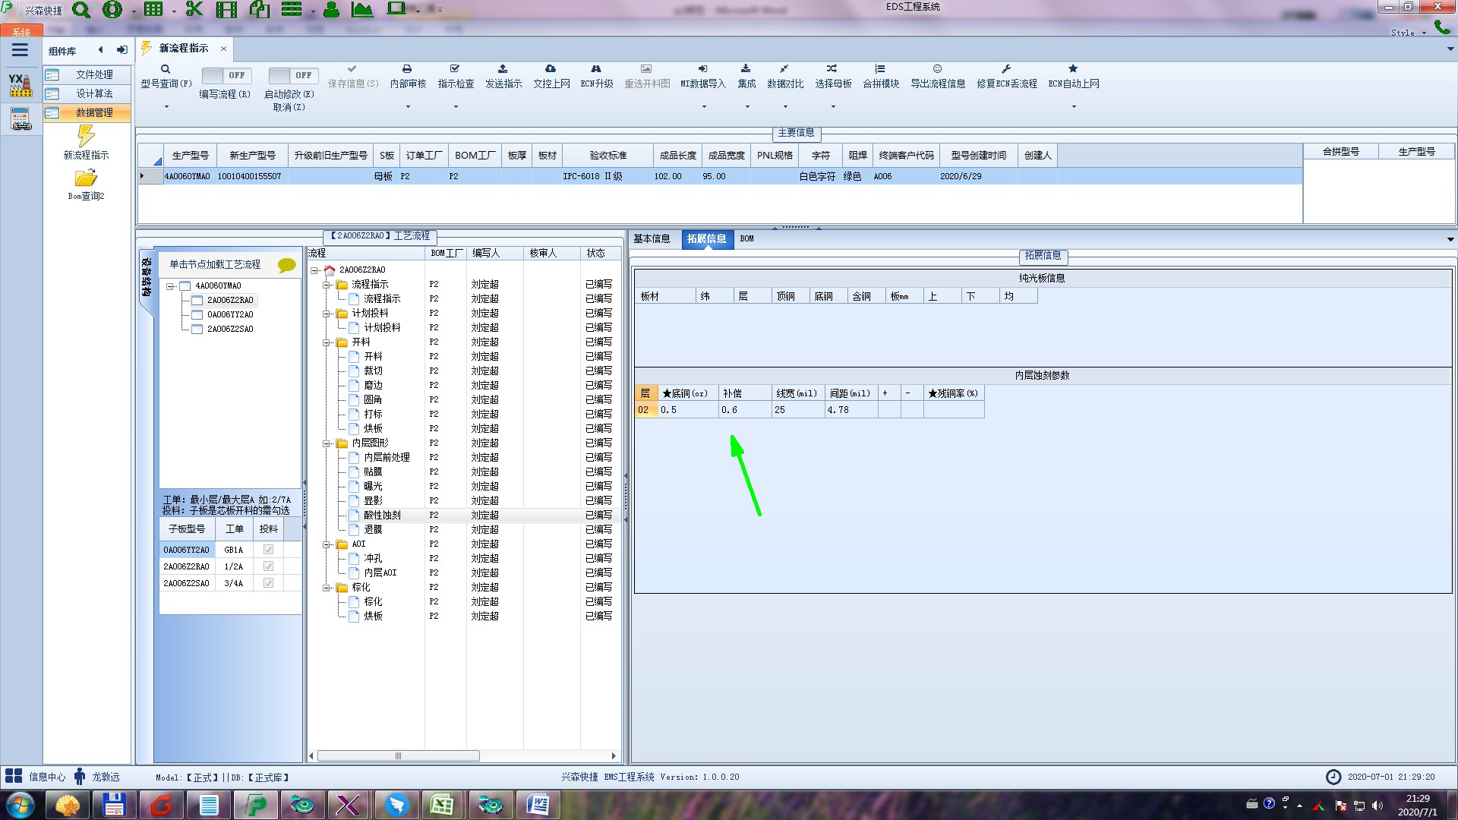
Task: Collapse the AOI folder node
Action: pyautogui.click(x=326, y=544)
